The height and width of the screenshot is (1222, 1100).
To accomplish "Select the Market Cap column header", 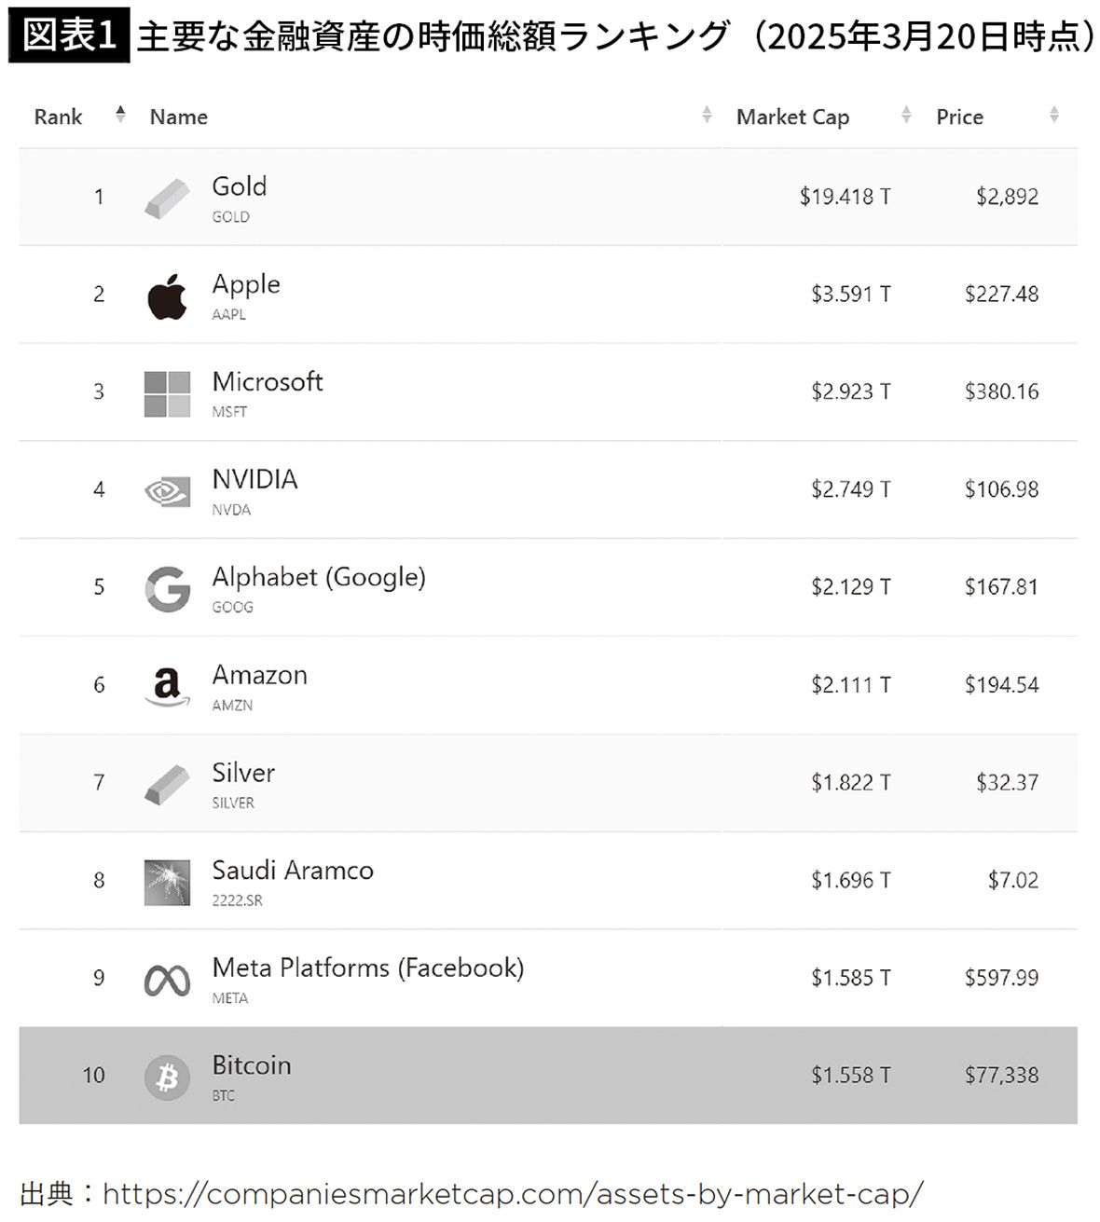I will point(792,117).
